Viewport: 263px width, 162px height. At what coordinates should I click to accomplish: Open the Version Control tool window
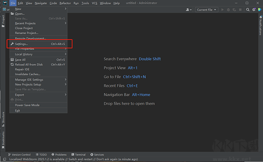(19, 155)
